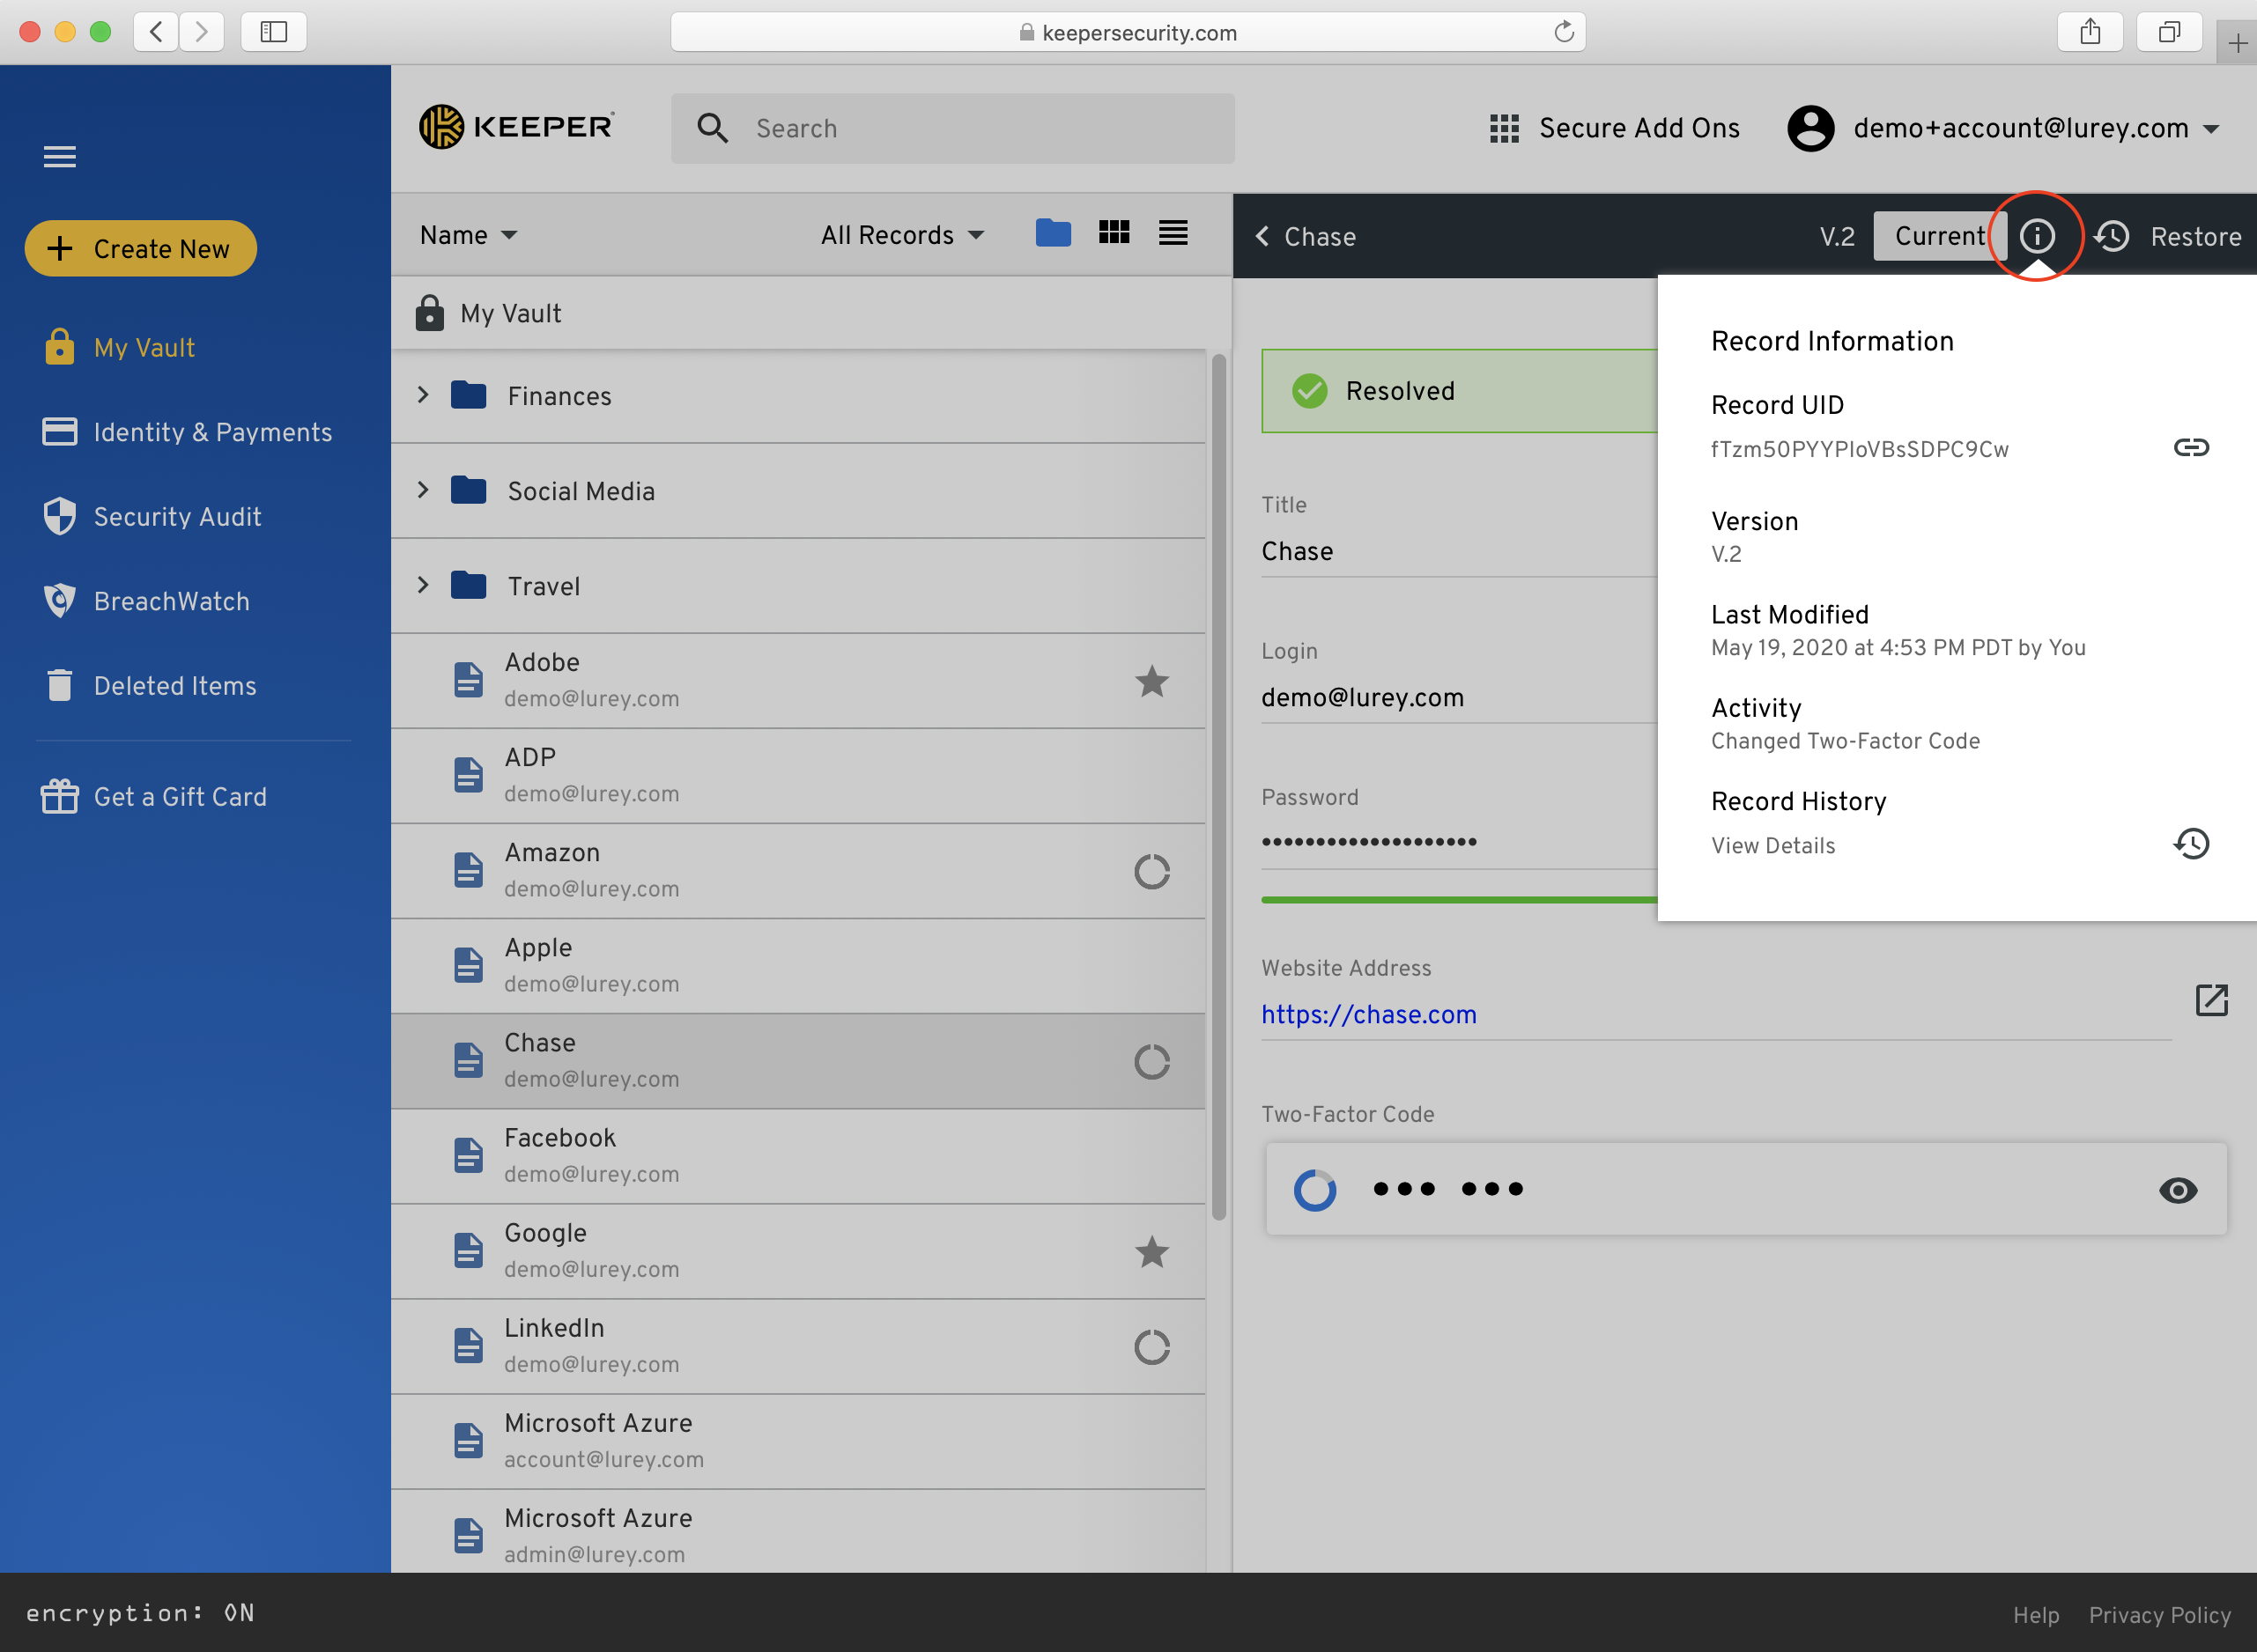Click the Restore history clock icon
Viewport: 2257px width, 1652px height.
click(x=2112, y=236)
